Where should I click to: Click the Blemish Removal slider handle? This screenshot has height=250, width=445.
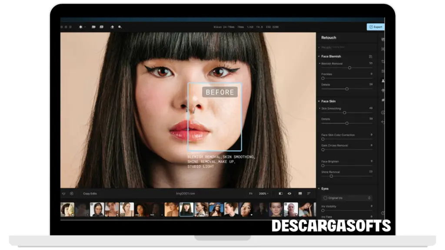[x=349, y=68]
